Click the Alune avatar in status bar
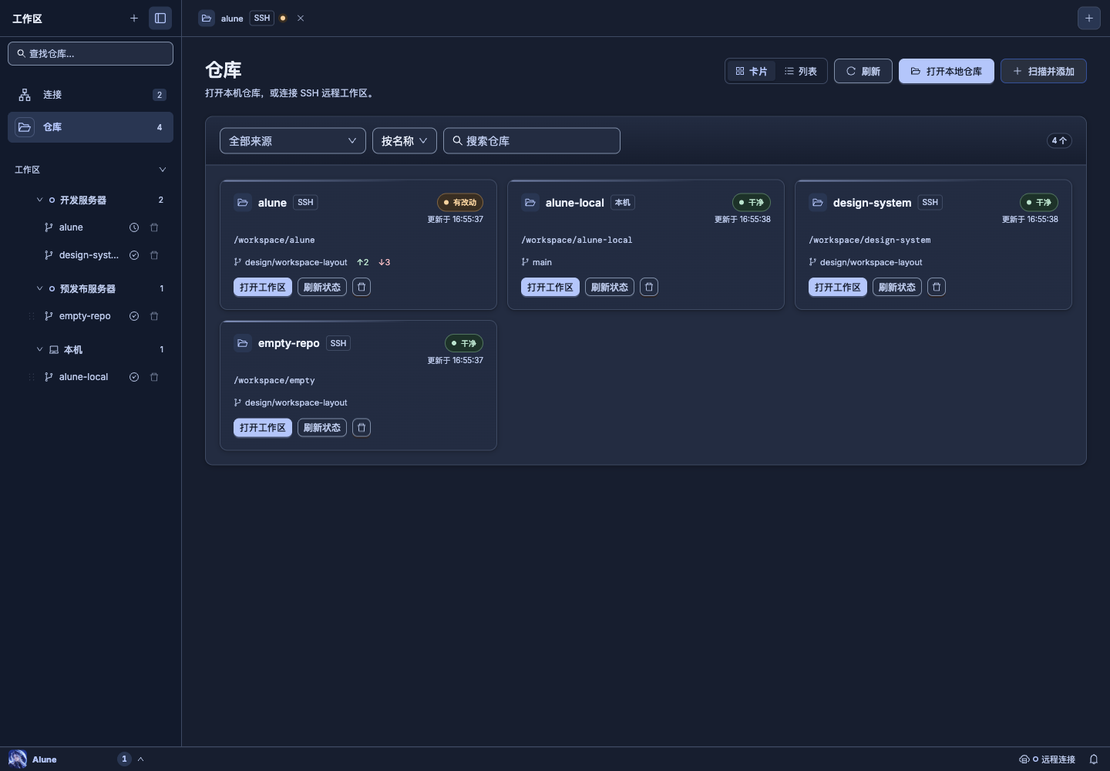 click(x=18, y=759)
